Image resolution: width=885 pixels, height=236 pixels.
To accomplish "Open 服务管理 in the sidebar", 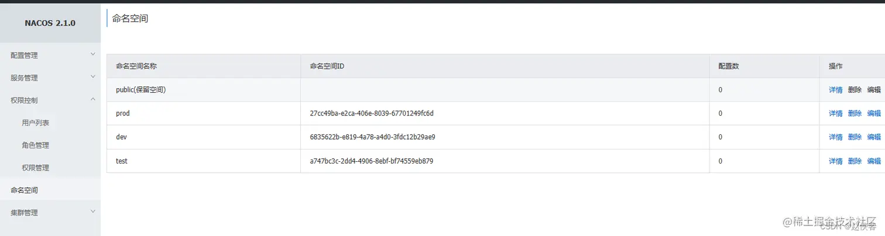I will pyautogui.click(x=24, y=78).
